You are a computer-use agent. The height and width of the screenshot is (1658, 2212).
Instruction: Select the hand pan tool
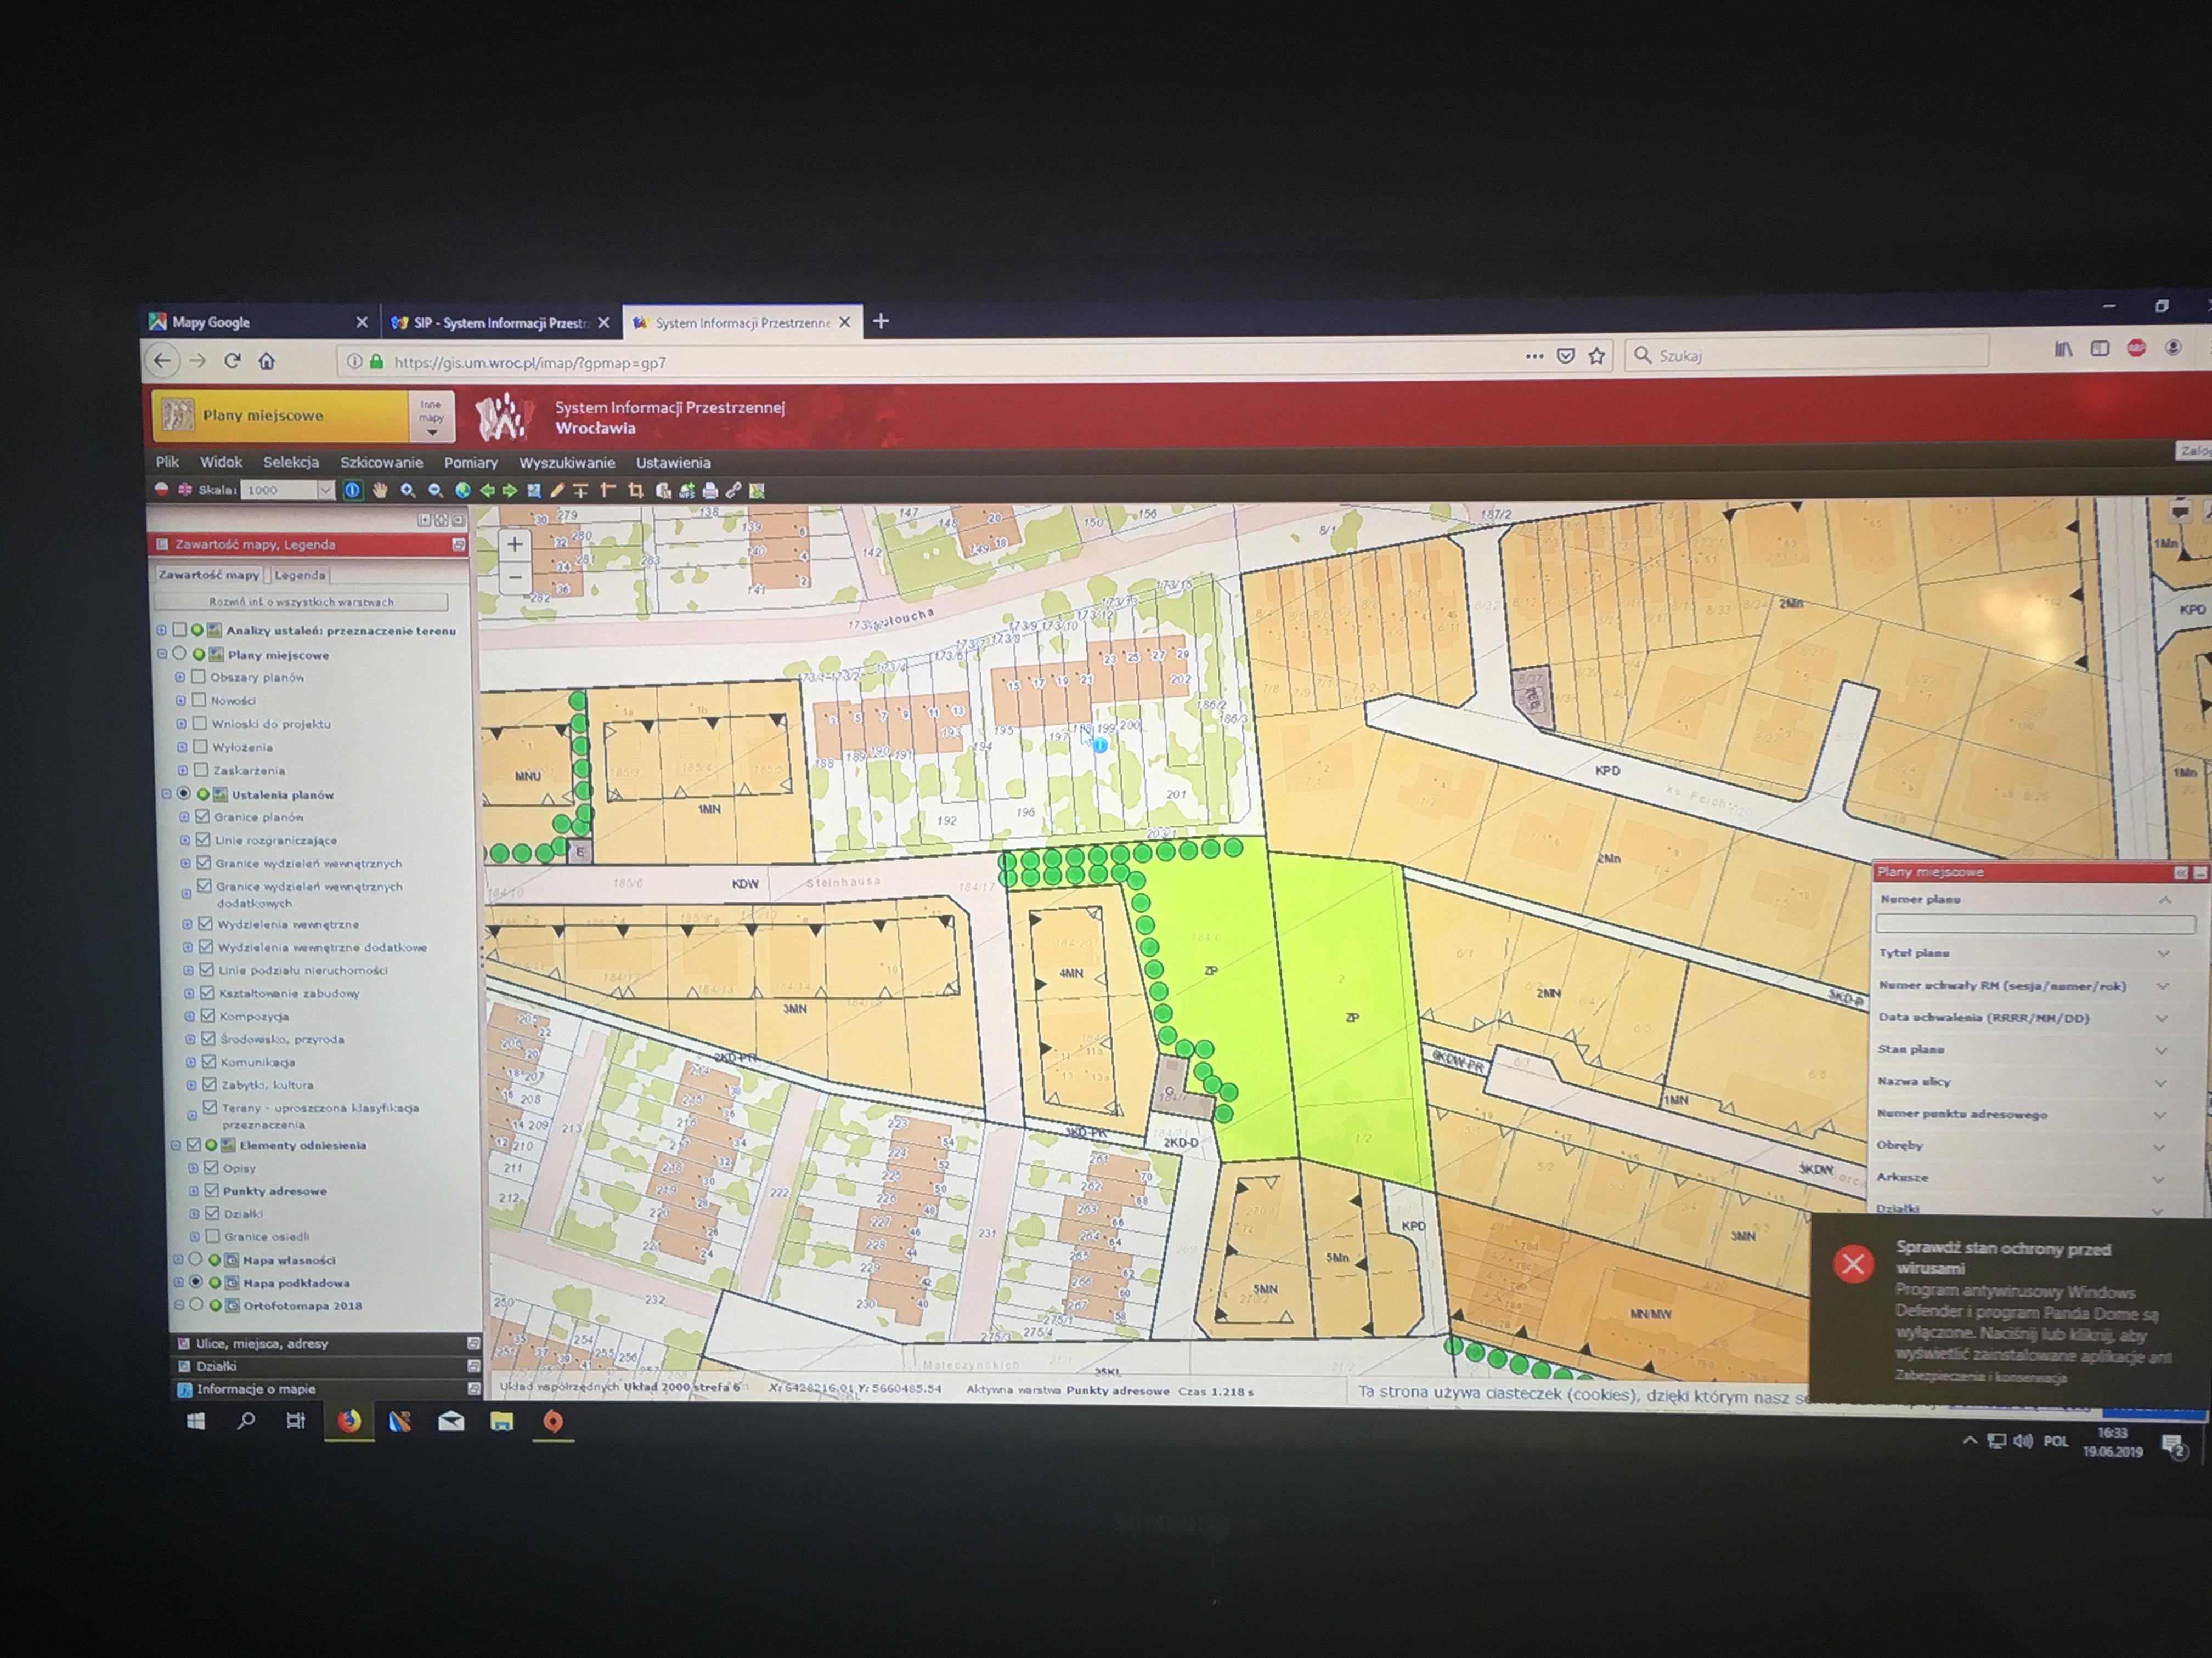coord(380,490)
